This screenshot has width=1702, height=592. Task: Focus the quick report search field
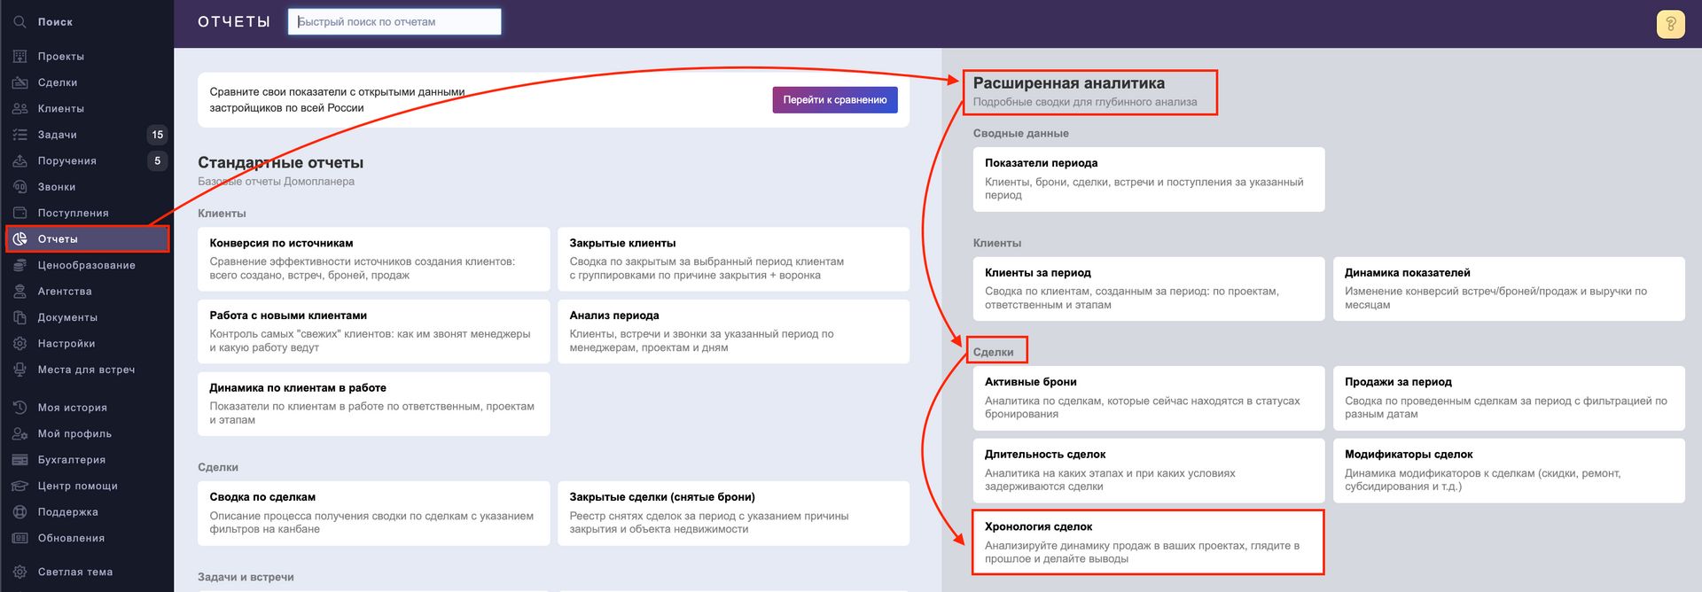click(x=394, y=22)
